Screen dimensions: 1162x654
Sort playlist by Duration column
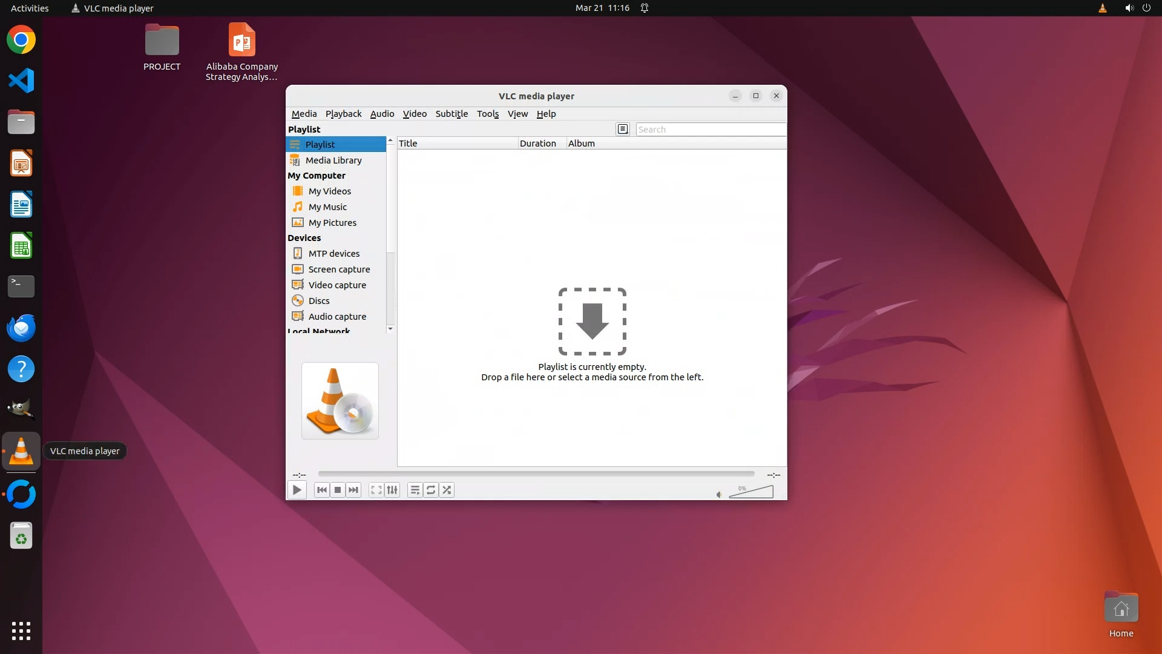point(537,144)
